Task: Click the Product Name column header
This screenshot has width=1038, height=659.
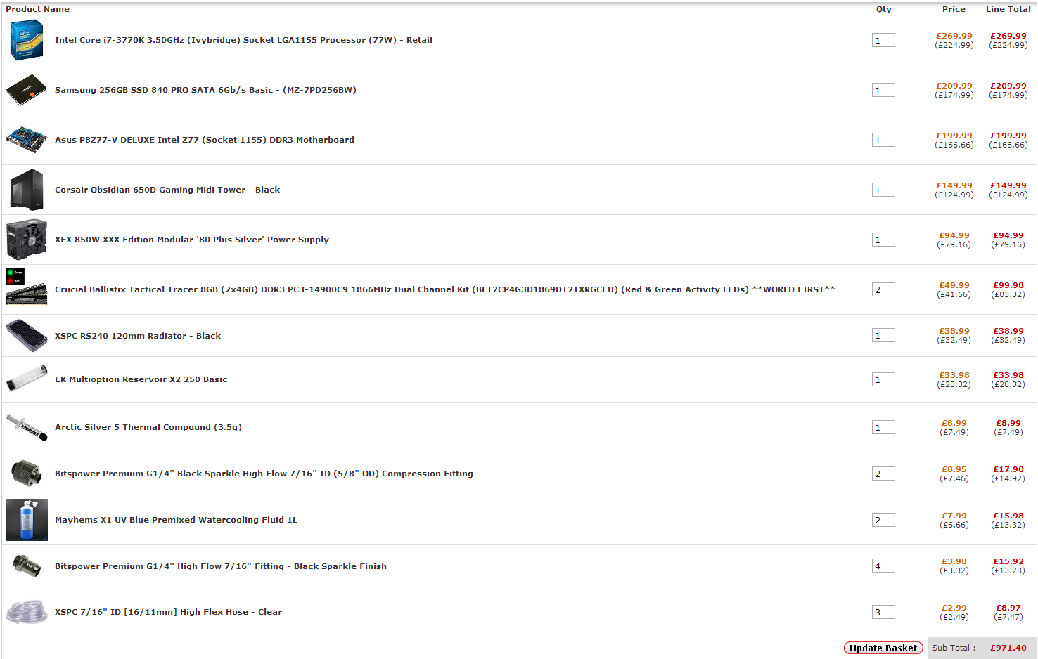Action: coord(37,9)
